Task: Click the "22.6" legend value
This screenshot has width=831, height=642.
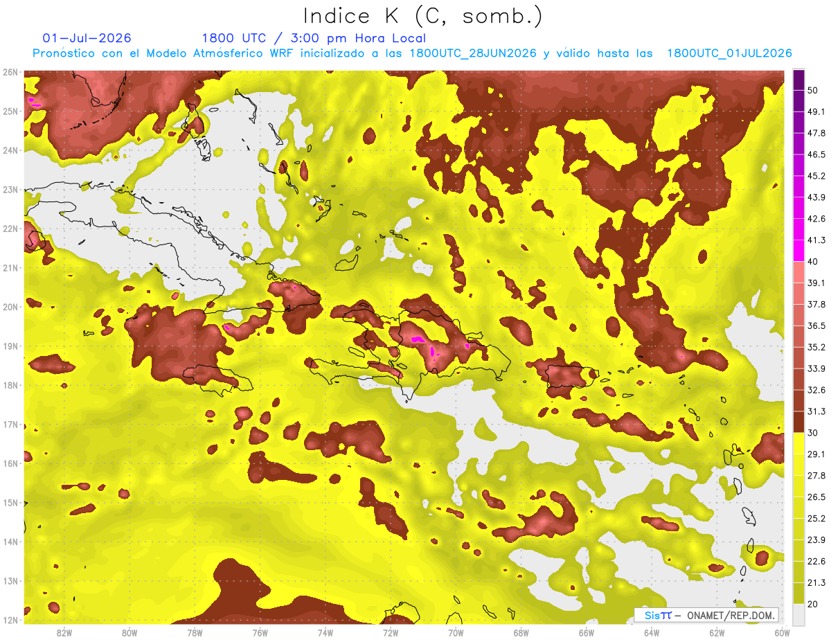Action: (816, 562)
